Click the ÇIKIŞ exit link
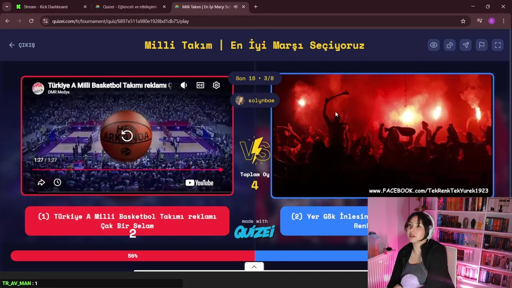Screen dimensions: 512x288 pos(22,45)
